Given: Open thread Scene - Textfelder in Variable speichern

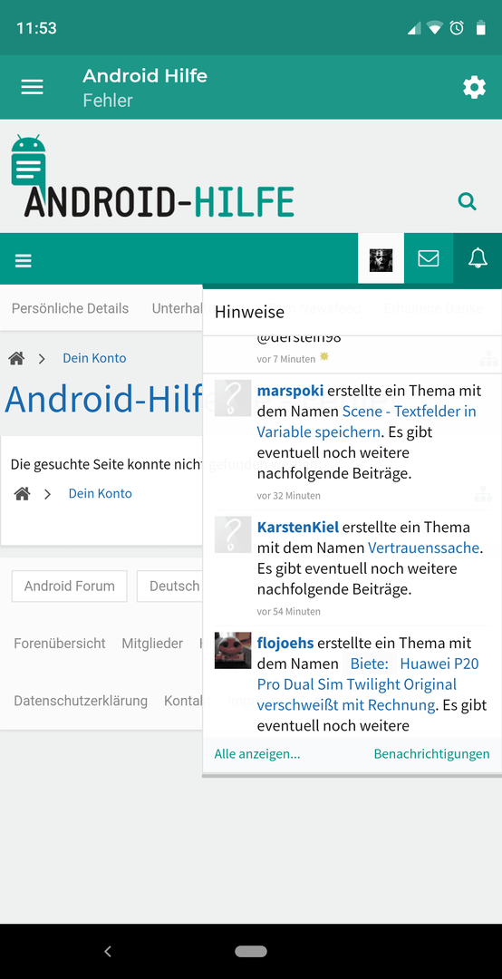Looking at the screenshot, I should coord(366,422).
